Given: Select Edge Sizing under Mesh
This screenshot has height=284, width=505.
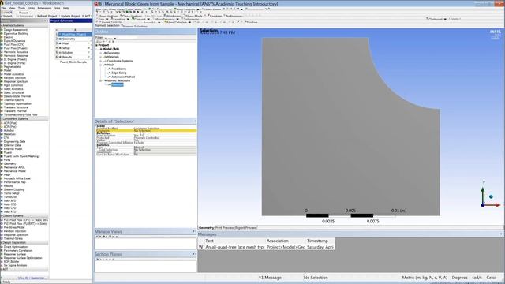Looking at the screenshot, I should click(x=118, y=73).
